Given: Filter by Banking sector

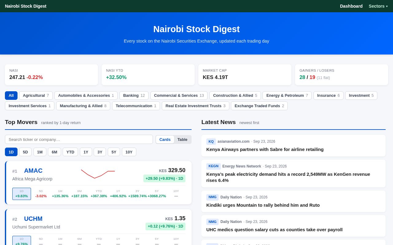Looking at the screenshot, I should 134,96.
